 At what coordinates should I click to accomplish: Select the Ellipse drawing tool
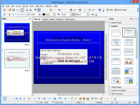[x=20, y=98]
